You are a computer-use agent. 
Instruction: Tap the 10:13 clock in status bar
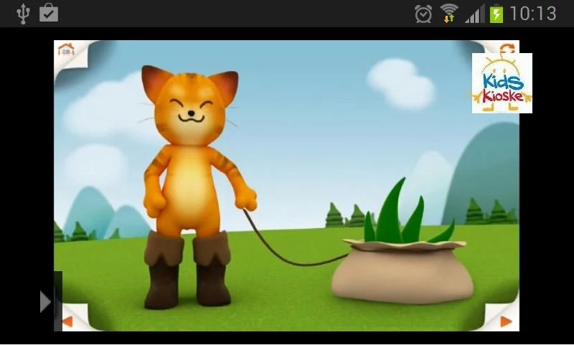(x=533, y=14)
